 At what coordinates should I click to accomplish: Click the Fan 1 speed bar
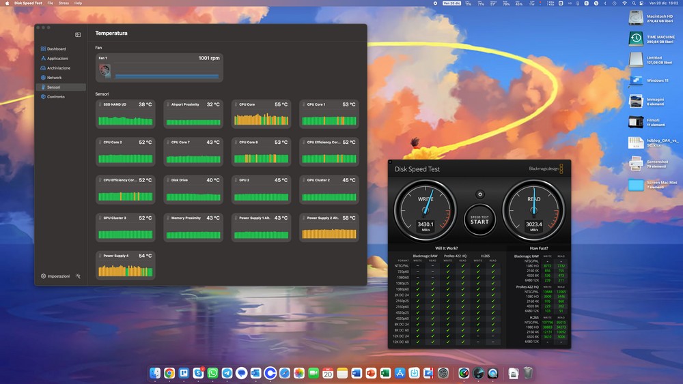point(167,76)
